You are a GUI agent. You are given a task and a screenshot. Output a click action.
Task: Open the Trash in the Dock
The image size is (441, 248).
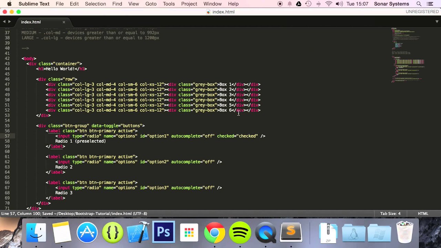pyautogui.click(x=405, y=232)
